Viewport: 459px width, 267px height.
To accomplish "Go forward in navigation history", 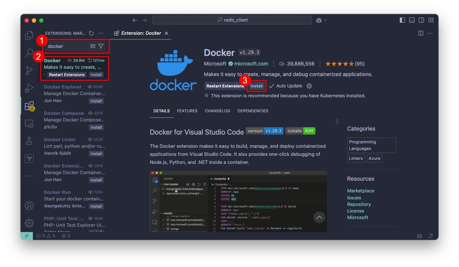I will [144, 20].
